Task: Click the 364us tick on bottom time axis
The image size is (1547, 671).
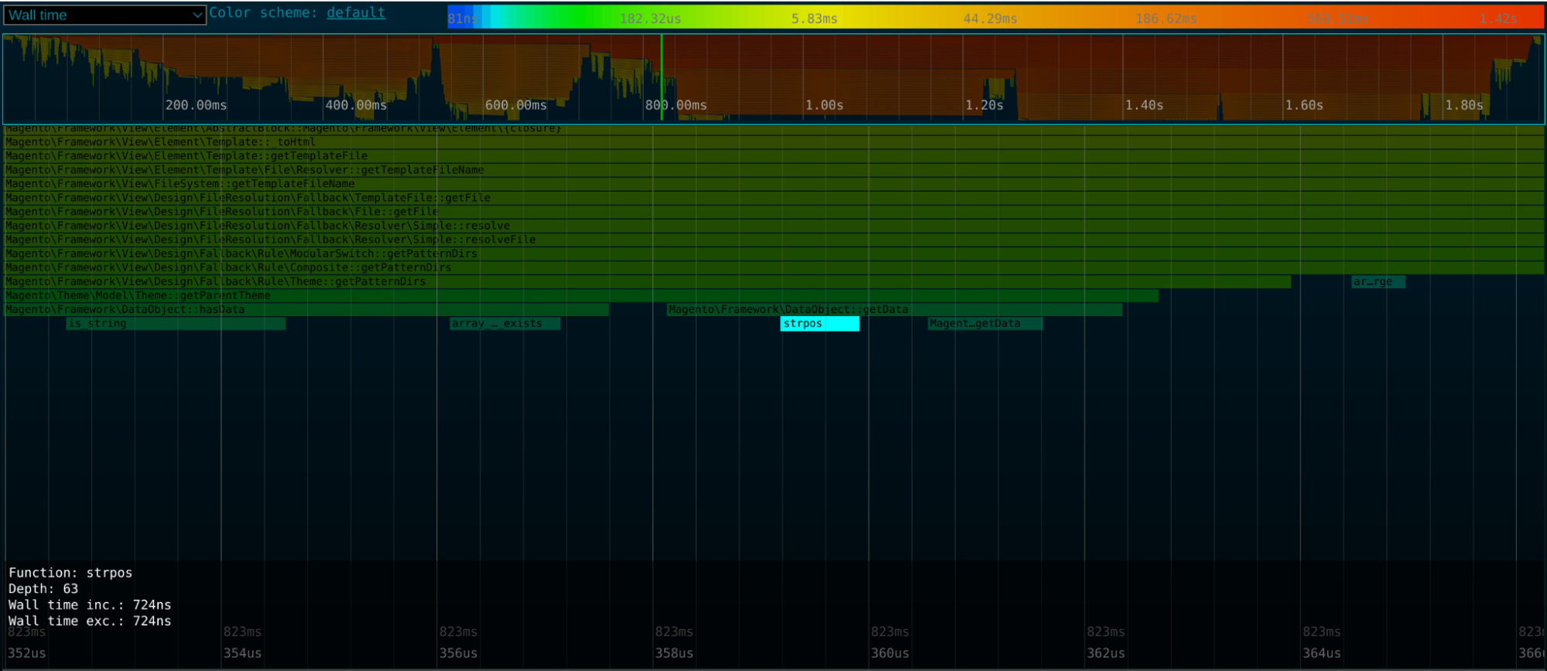Action: [x=1322, y=653]
